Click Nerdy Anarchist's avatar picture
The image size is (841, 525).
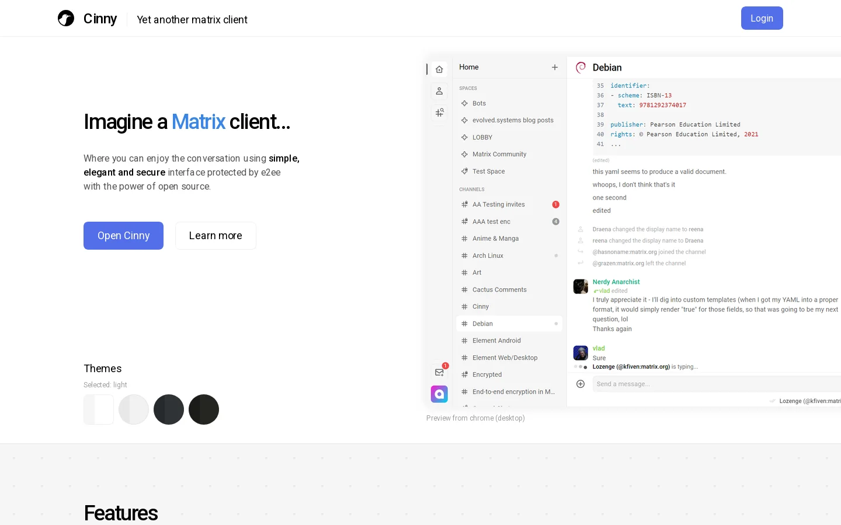581,286
